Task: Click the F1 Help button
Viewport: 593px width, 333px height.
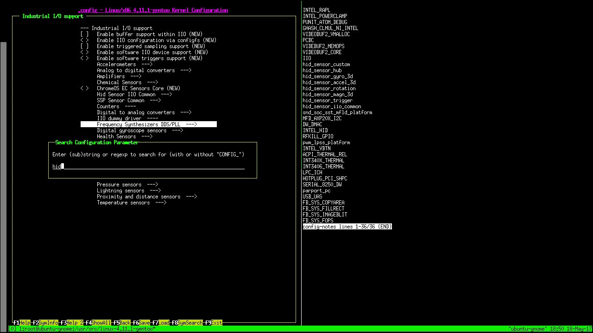Action: [22, 322]
